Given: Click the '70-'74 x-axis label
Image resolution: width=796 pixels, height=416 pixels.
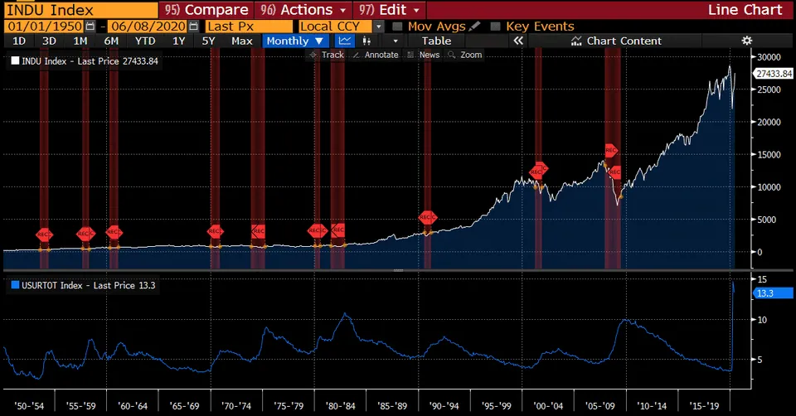Looking at the screenshot, I should pos(236,406).
